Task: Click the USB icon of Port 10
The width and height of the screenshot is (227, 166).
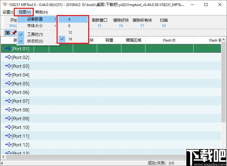Action: click(8, 127)
